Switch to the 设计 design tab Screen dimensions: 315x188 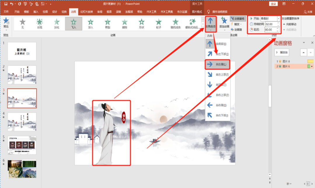(x=55, y=12)
